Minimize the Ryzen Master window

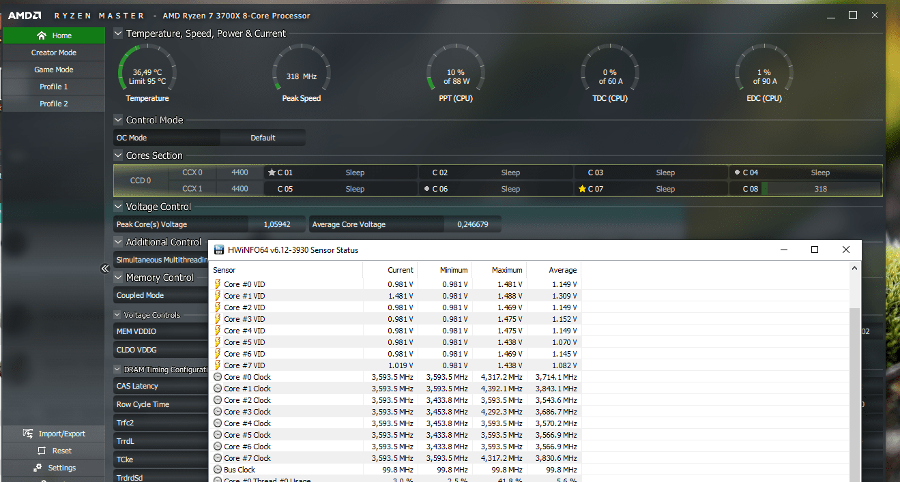point(830,15)
